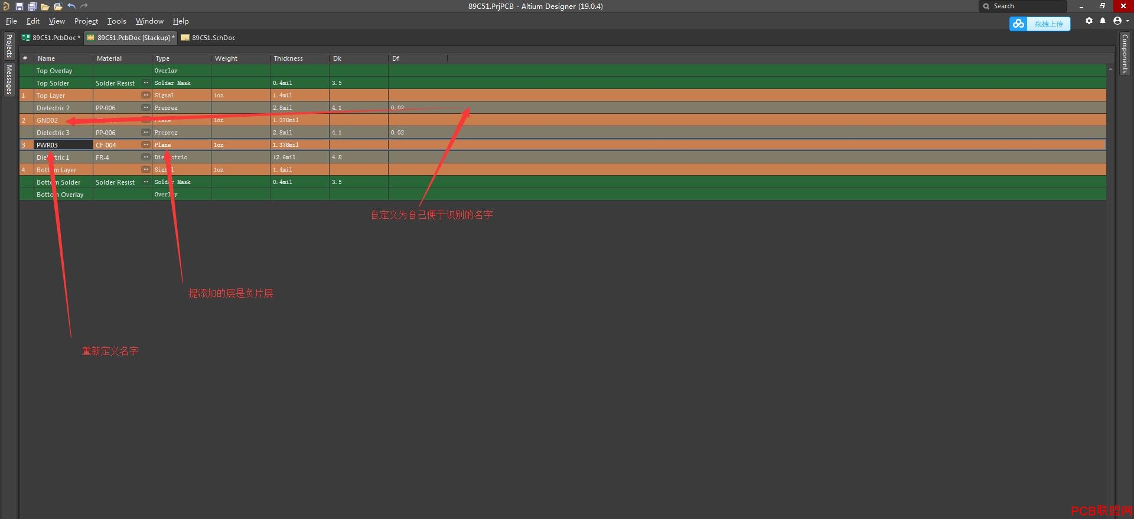The width and height of the screenshot is (1134, 519).
Task: Click the Dk column header
Action: (x=359, y=58)
